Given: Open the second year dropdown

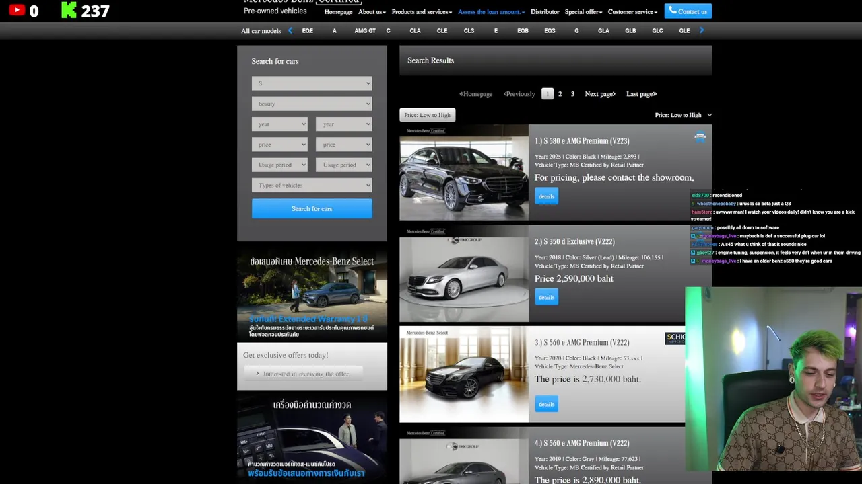Looking at the screenshot, I should tap(343, 124).
